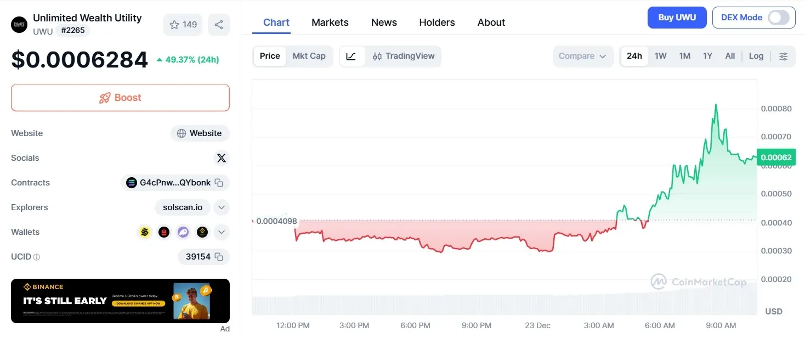The width and height of the screenshot is (805, 338).
Task: Open the X social icon for UWU
Action: [221, 158]
